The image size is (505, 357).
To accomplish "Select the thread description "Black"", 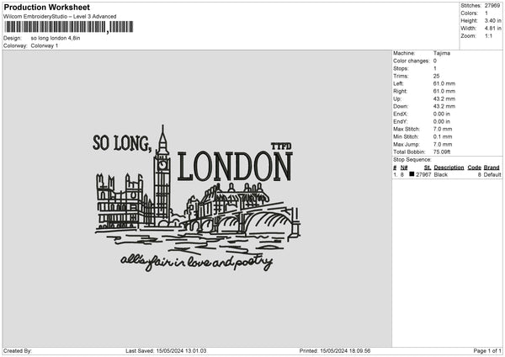I will coord(440,174).
